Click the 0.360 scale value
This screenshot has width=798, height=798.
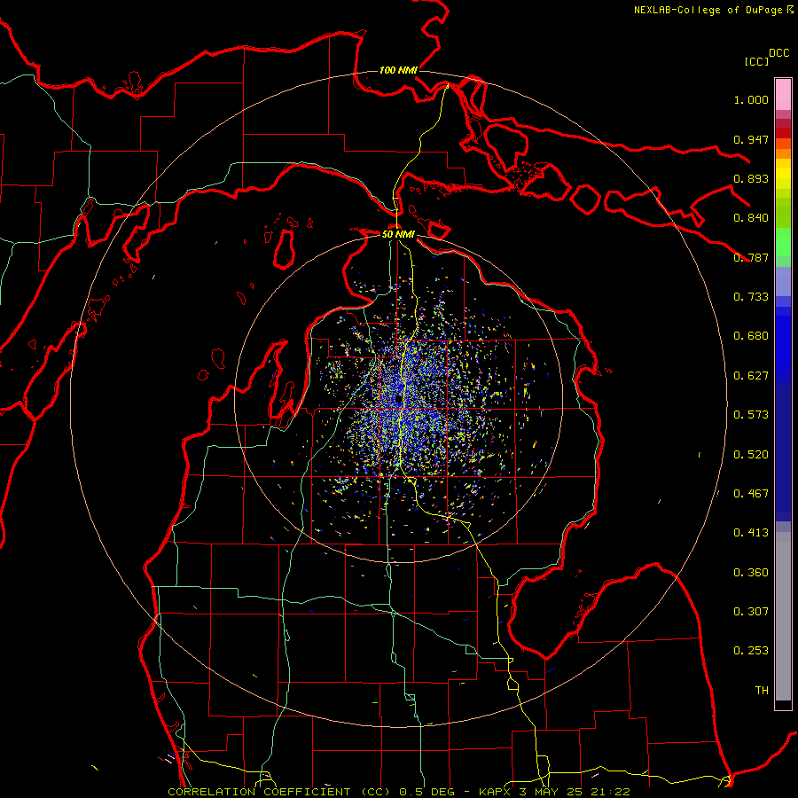click(x=751, y=573)
